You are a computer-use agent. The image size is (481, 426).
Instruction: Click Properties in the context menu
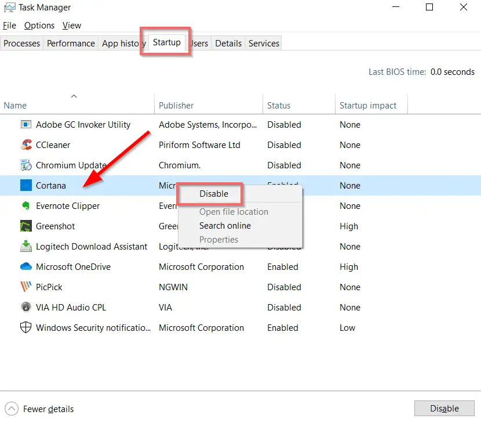pos(218,239)
